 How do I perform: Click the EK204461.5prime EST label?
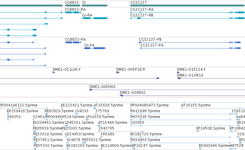point(48,123)
